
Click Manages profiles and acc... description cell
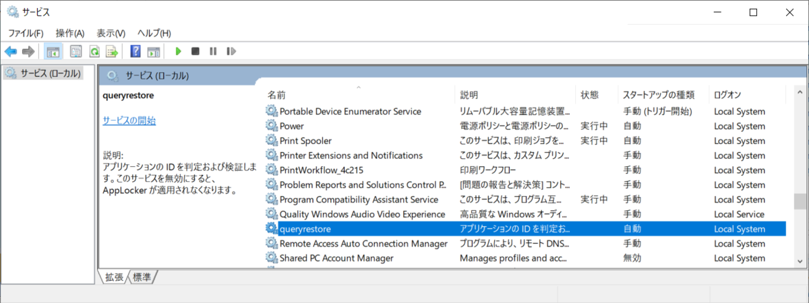515,258
